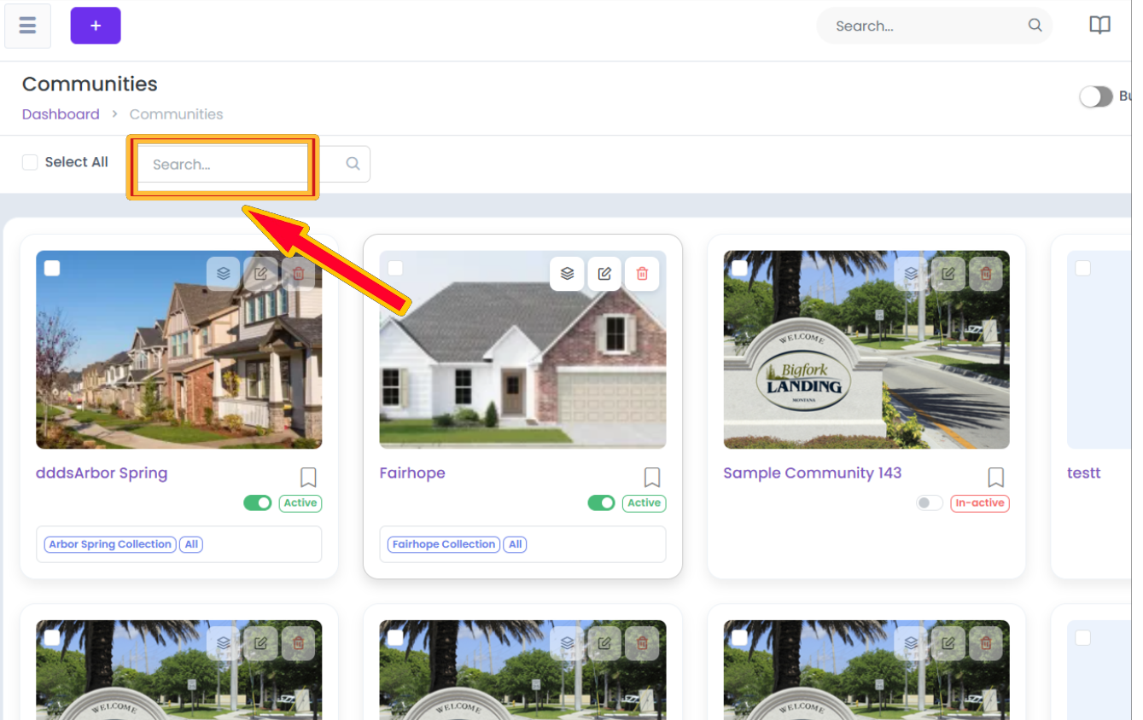Screen dimensions: 1143x720
Task: Click the Active badge on Fairhope card
Action: tap(644, 503)
